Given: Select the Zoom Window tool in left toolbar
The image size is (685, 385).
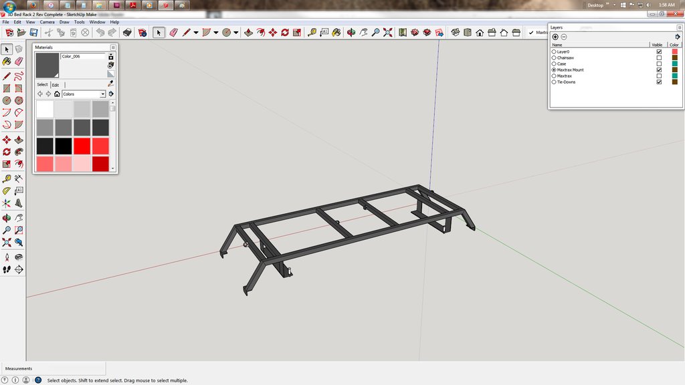Looking at the screenshot, I should click(x=19, y=230).
